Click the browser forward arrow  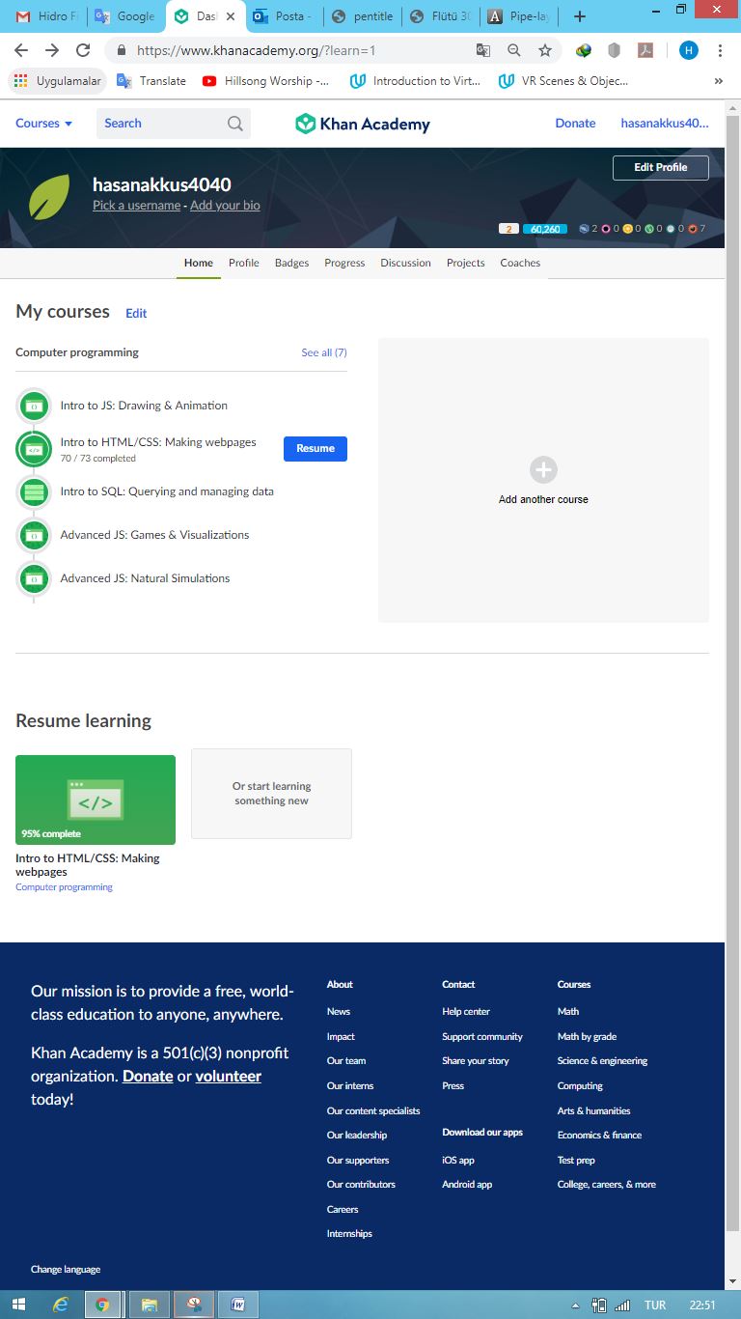tap(52, 50)
